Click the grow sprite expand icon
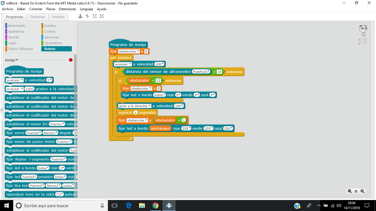 point(95,16)
